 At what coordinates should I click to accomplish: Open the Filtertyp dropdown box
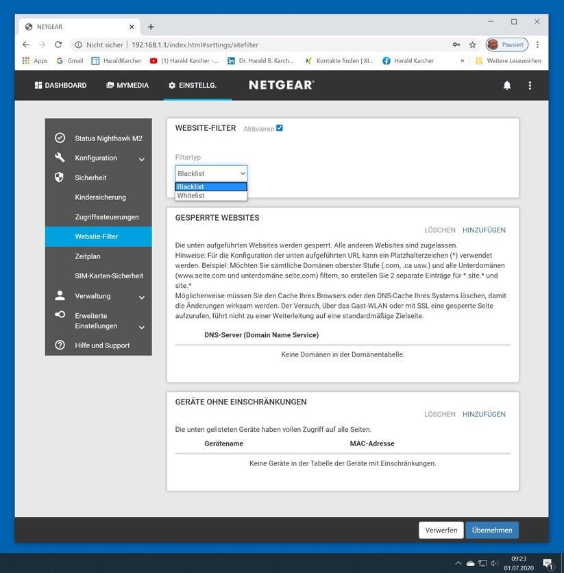[211, 173]
